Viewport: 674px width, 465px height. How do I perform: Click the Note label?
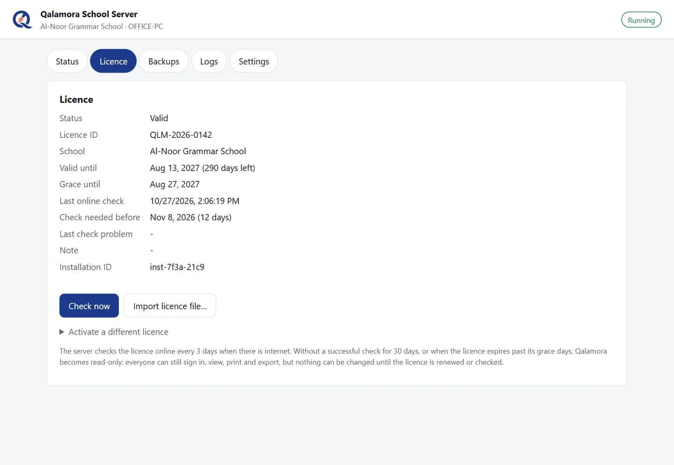tap(69, 250)
